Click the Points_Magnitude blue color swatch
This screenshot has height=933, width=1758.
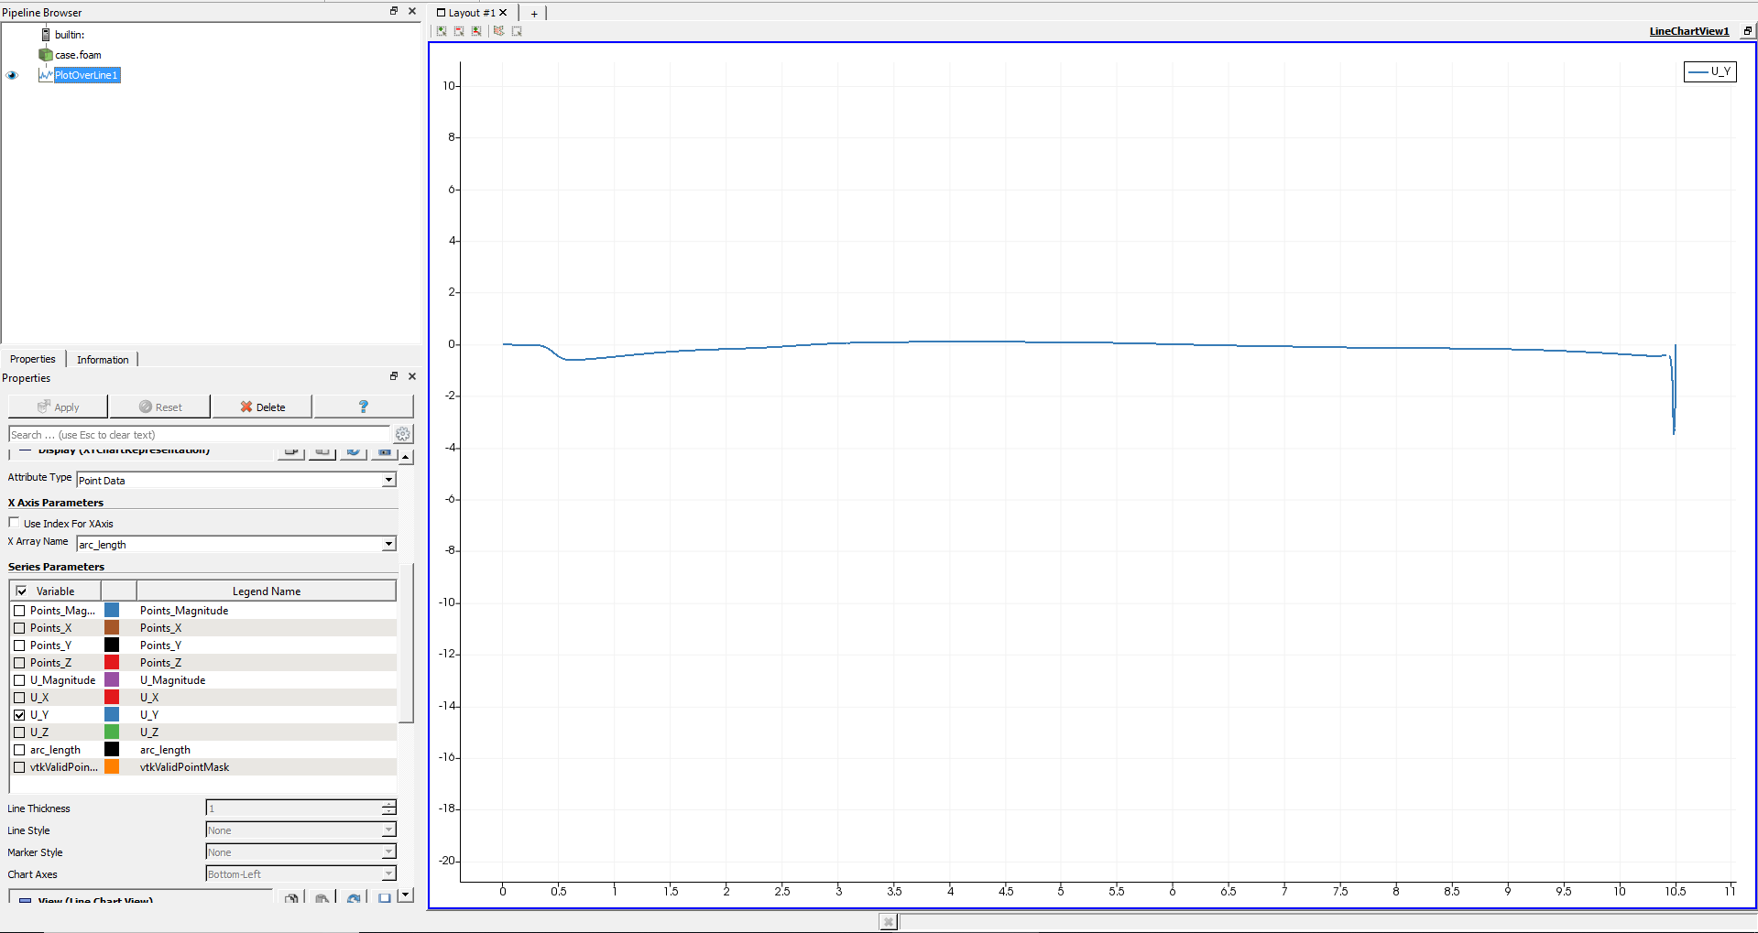click(x=112, y=610)
